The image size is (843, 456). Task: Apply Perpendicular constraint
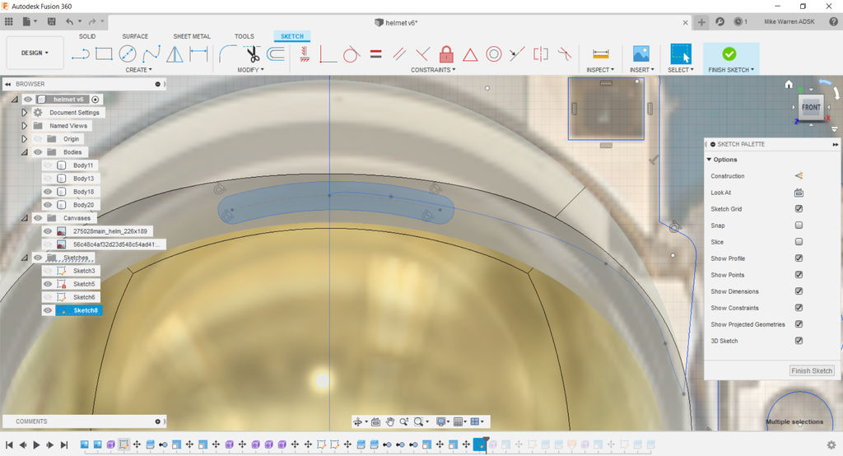point(422,54)
